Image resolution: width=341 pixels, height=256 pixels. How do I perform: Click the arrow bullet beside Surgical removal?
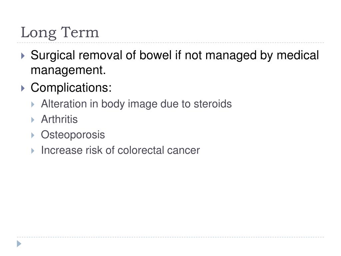(x=23, y=56)
